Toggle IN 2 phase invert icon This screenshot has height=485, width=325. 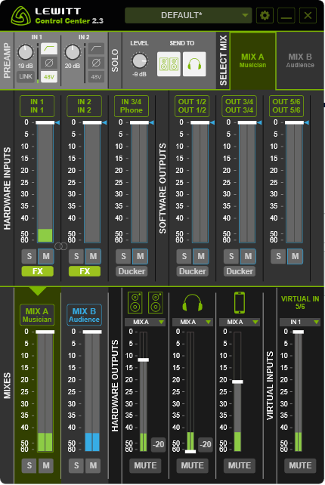point(96,63)
